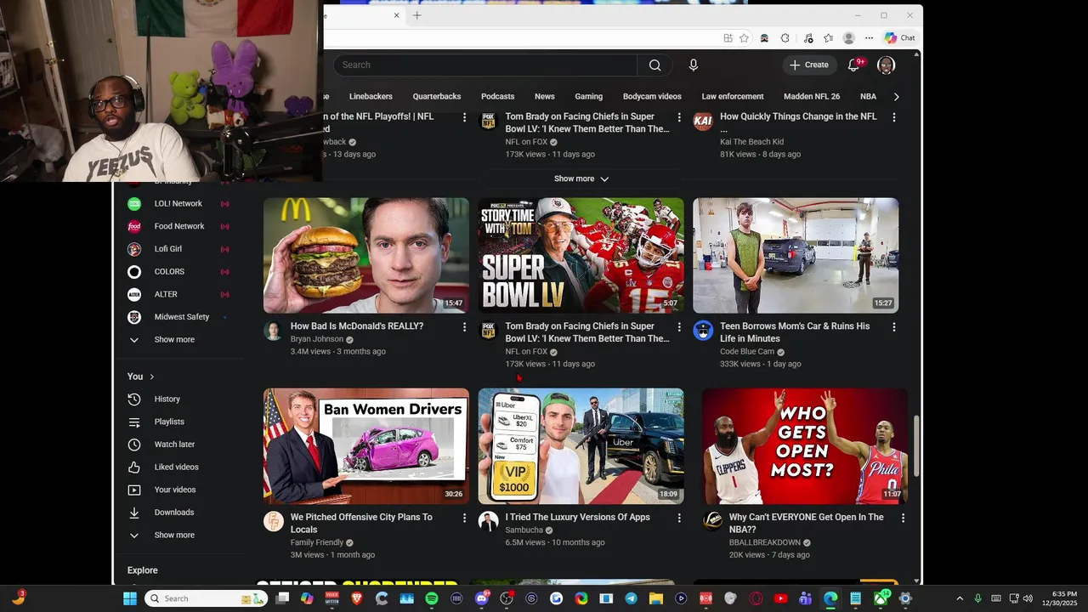Select the Law enforcement filter chip
1088x612 pixels.
pyautogui.click(x=733, y=97)
